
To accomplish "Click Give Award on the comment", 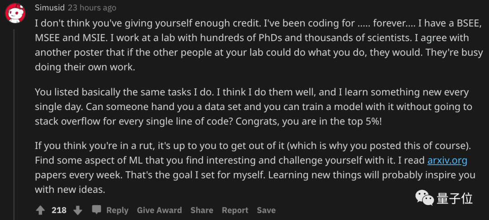I will (159, 210).
